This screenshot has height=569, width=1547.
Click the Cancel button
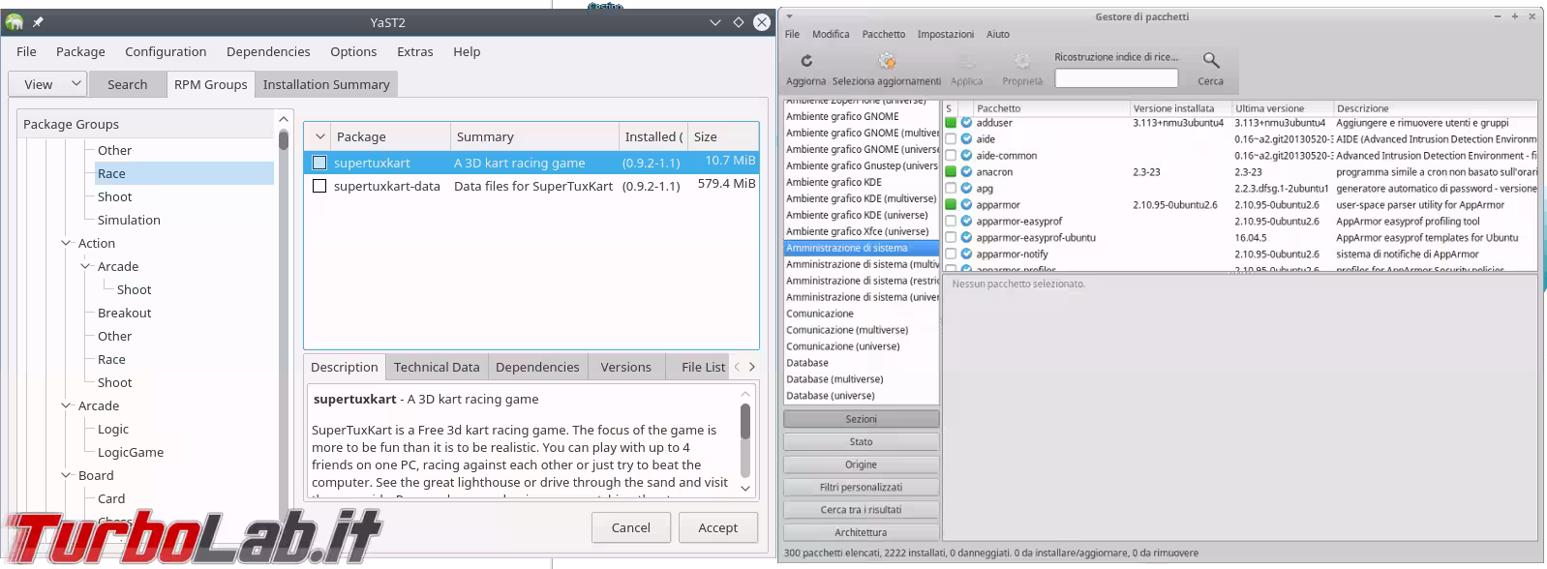pyautogui.click(x=631, y=527)
